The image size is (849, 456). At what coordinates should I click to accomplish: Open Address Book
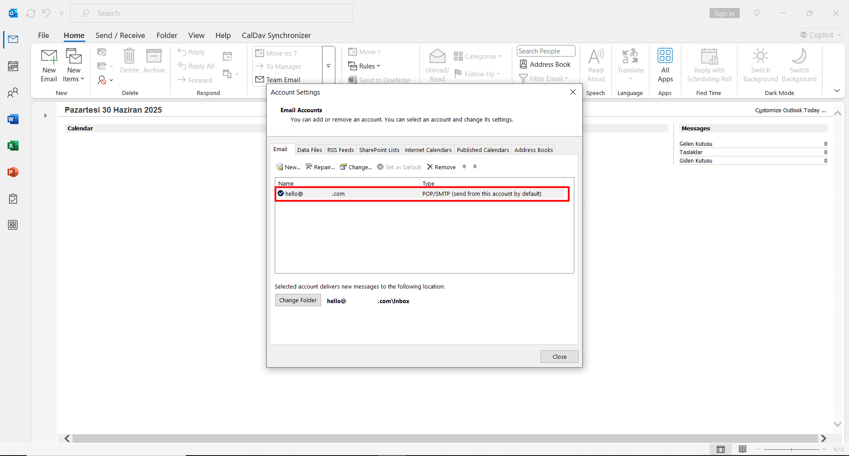pos(545,65)
